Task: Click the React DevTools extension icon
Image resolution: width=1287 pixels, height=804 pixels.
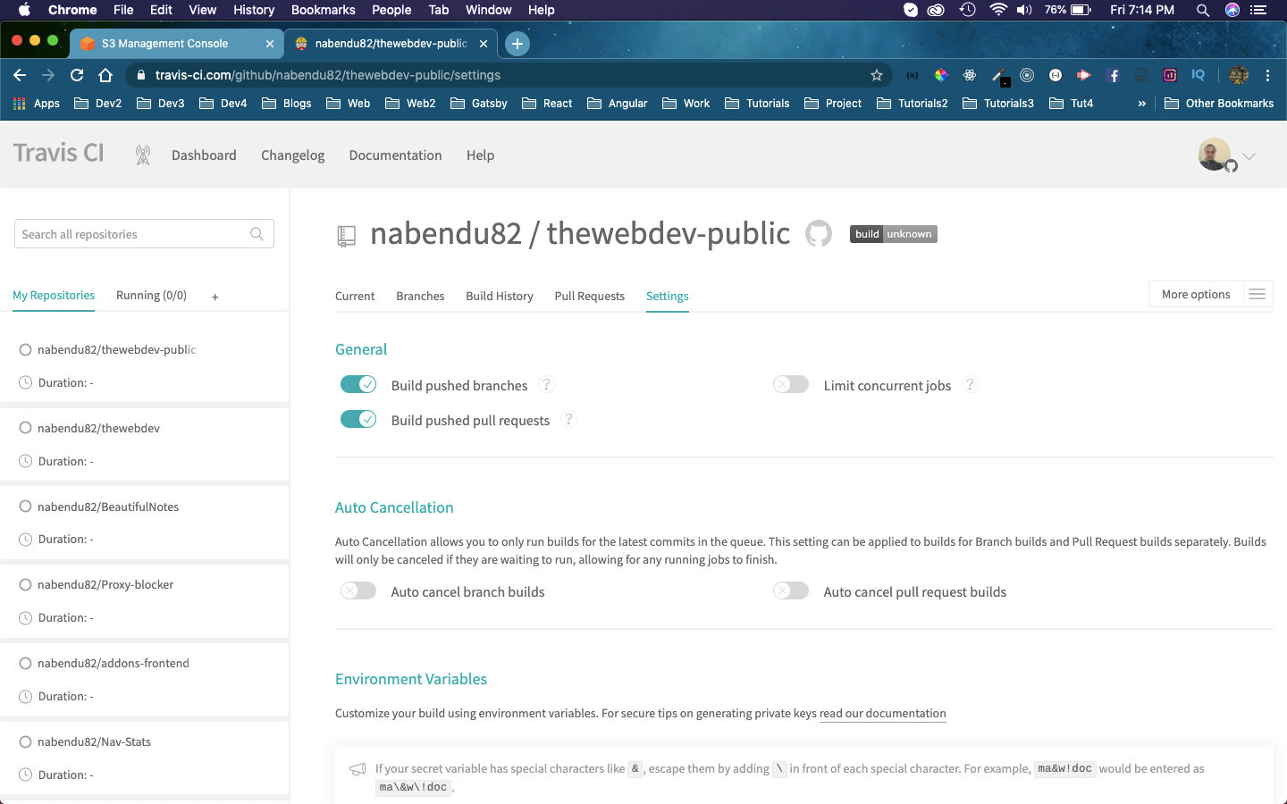Action: tap(970, 75)
